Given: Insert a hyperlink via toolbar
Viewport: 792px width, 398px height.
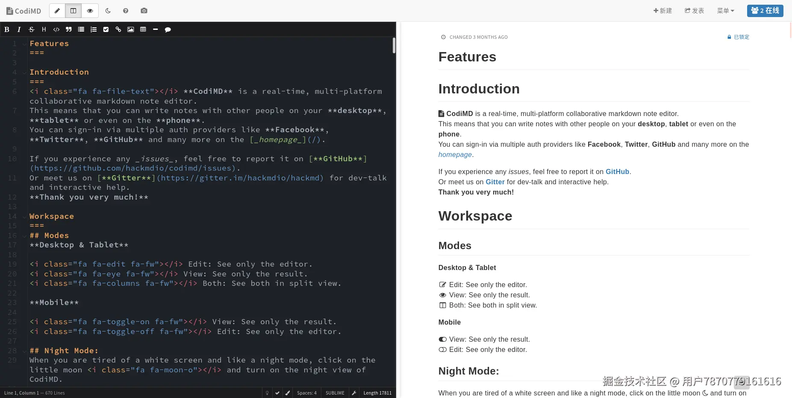Looking at the screenshot, I should coord(118,29).
